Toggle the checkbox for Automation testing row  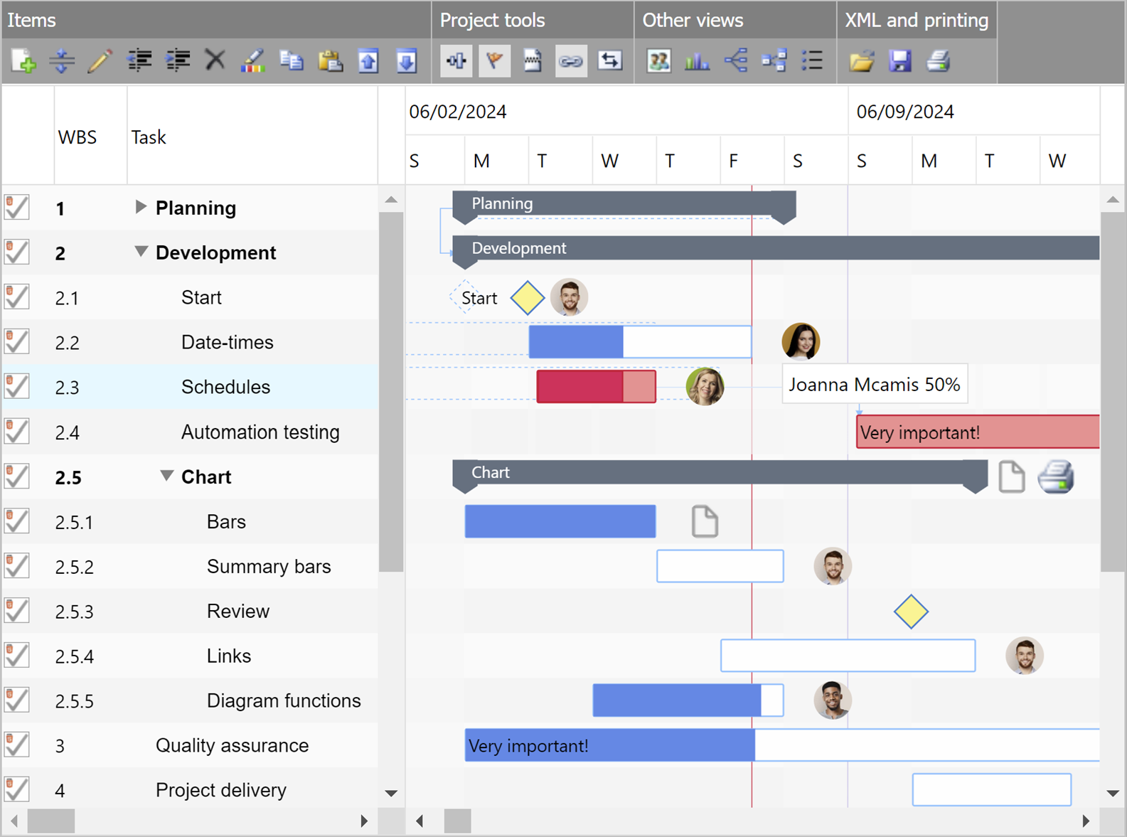tap(17, 432)
